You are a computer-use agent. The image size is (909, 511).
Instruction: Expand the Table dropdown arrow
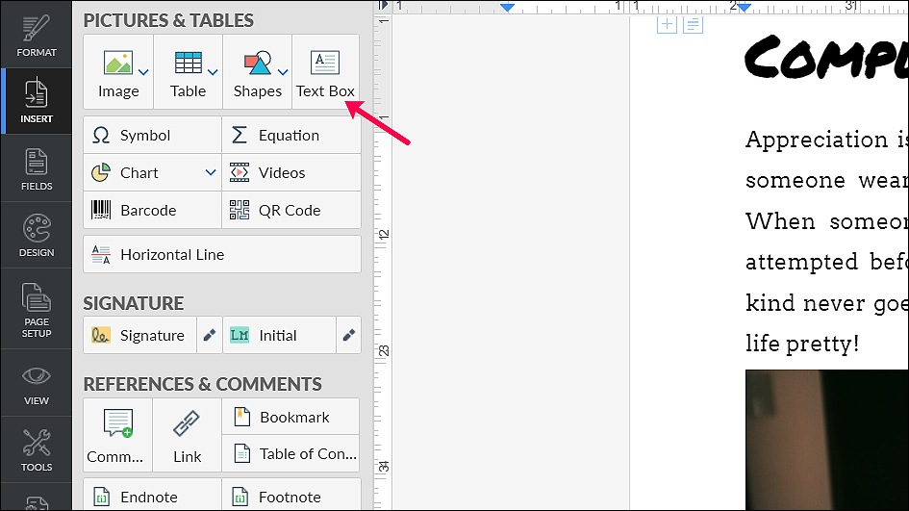(213, 72)
